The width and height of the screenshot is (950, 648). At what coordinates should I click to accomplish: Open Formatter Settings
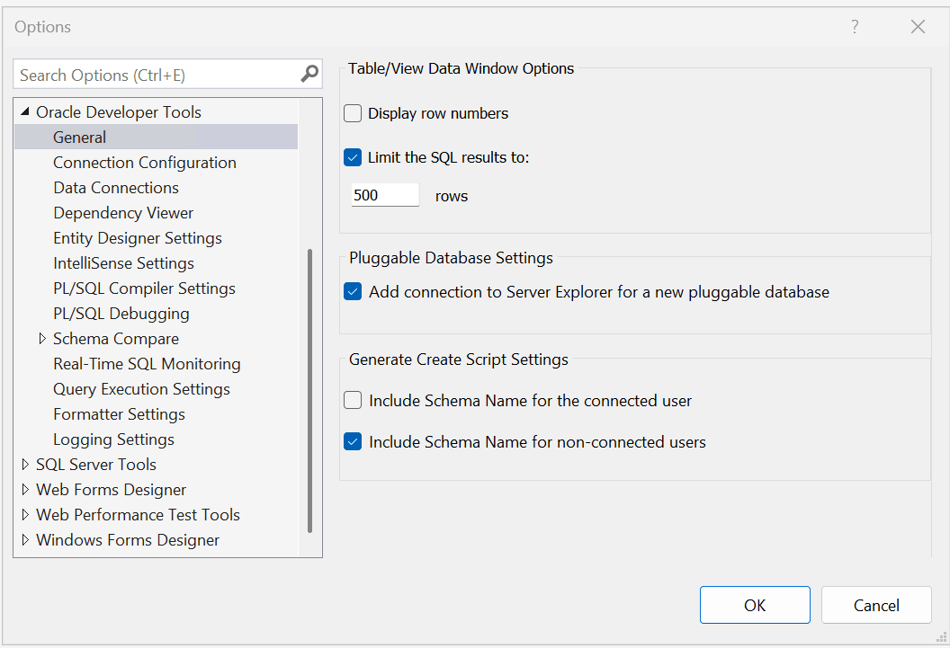point(118,413)
